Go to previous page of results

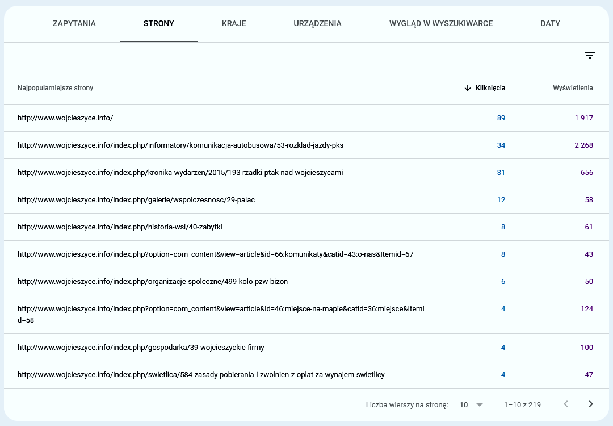pos(566,404)
